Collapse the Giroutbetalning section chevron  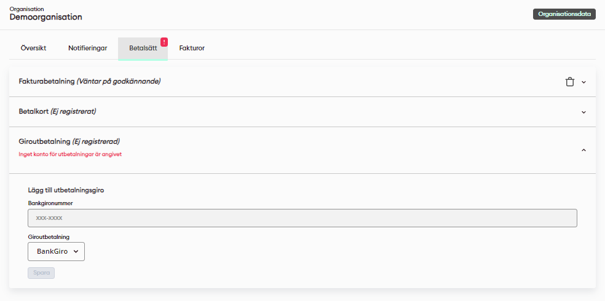click(583, 150)
